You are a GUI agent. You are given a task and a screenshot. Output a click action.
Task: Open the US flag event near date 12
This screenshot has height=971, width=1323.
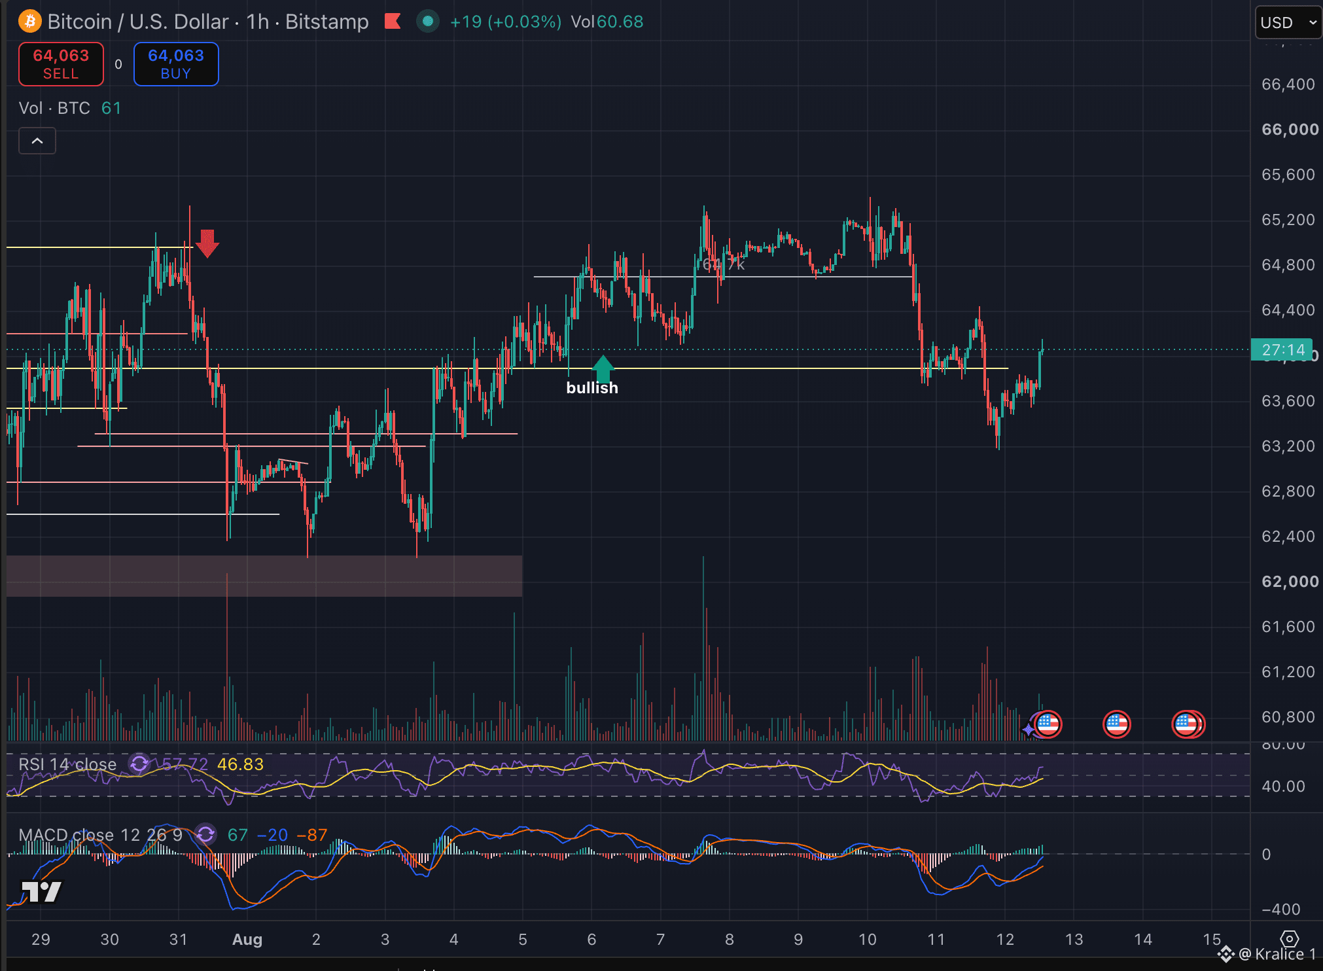coord(1048,724)
